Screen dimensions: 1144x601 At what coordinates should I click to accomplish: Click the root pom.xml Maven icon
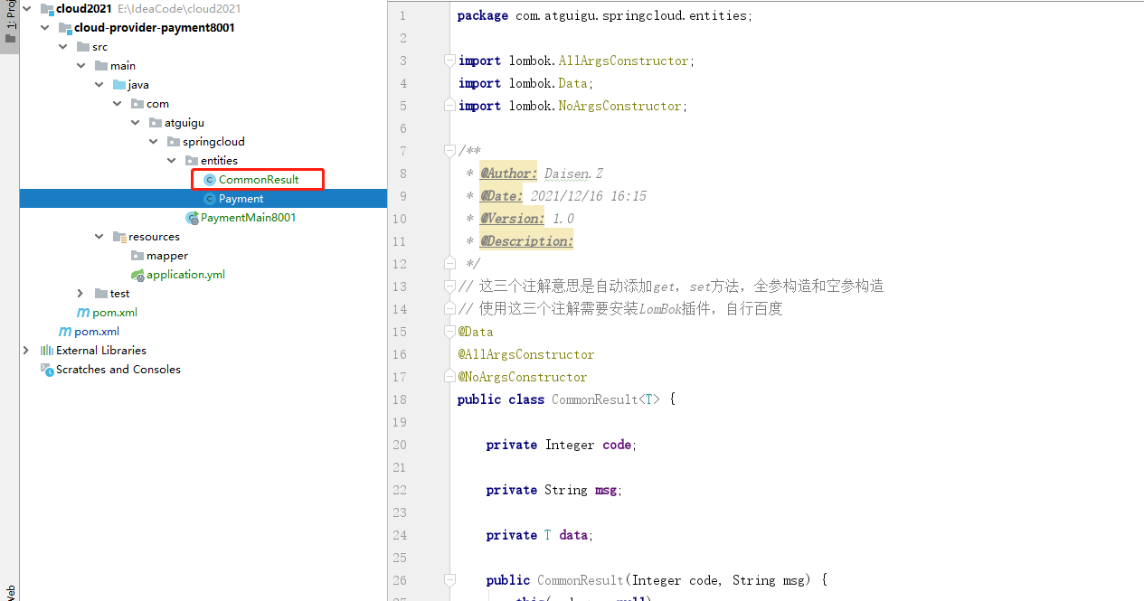coord(65,332)
